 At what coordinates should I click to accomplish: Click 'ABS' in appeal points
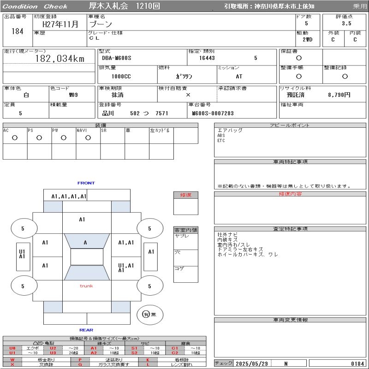(221, 136)
